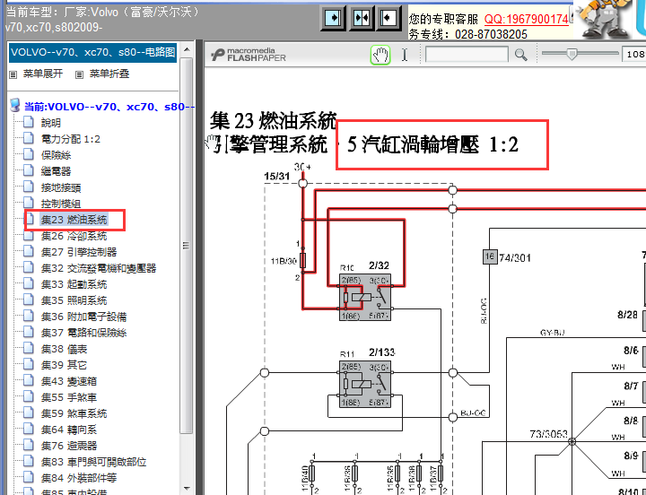Viewport: 646px width, 495px height.
Task: Click the 11B/30 fuse label
Action: tap(284, 261)
